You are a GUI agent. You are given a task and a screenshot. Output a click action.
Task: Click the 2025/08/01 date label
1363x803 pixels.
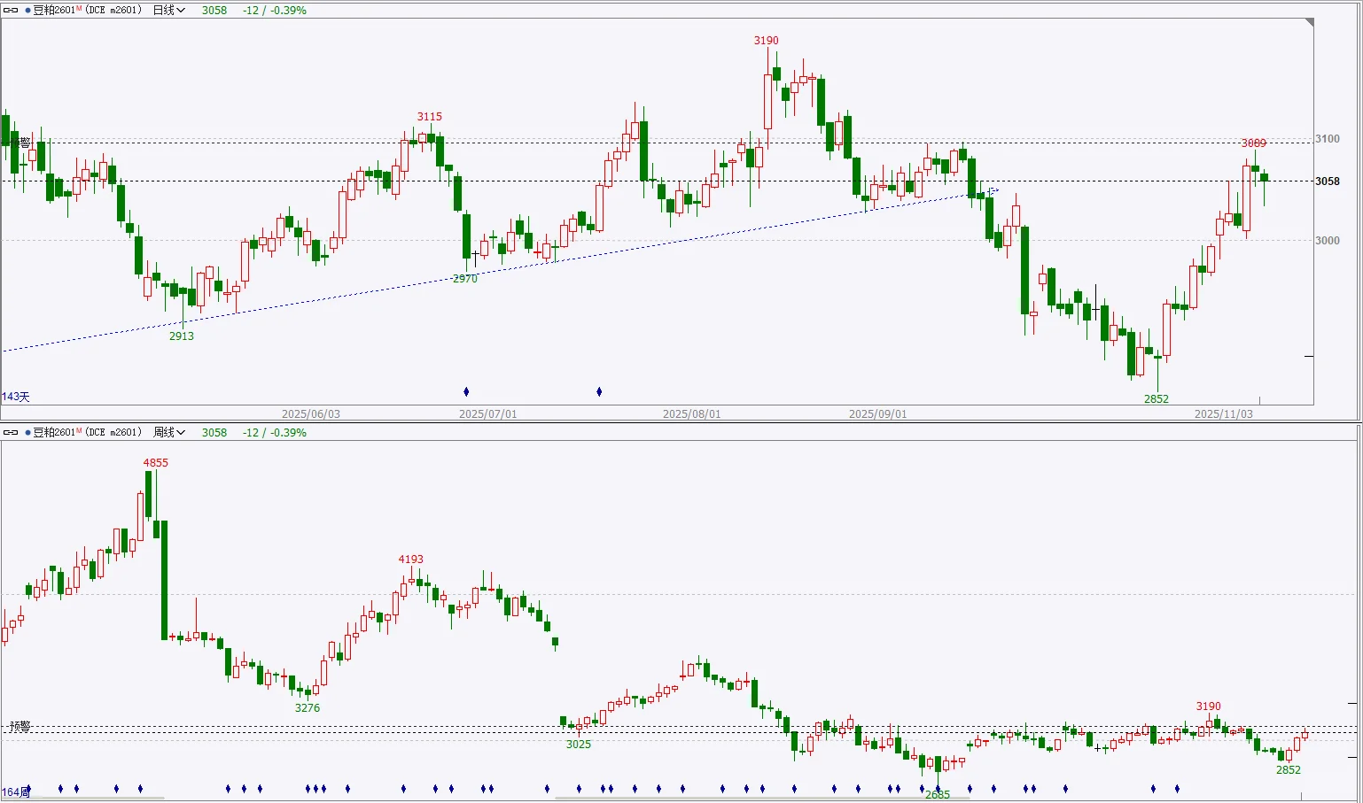point(692,414)
